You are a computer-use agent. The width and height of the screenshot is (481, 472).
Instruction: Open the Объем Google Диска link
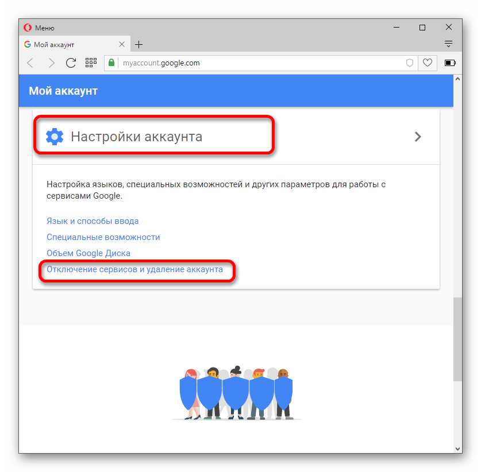(x=88, y=253)
